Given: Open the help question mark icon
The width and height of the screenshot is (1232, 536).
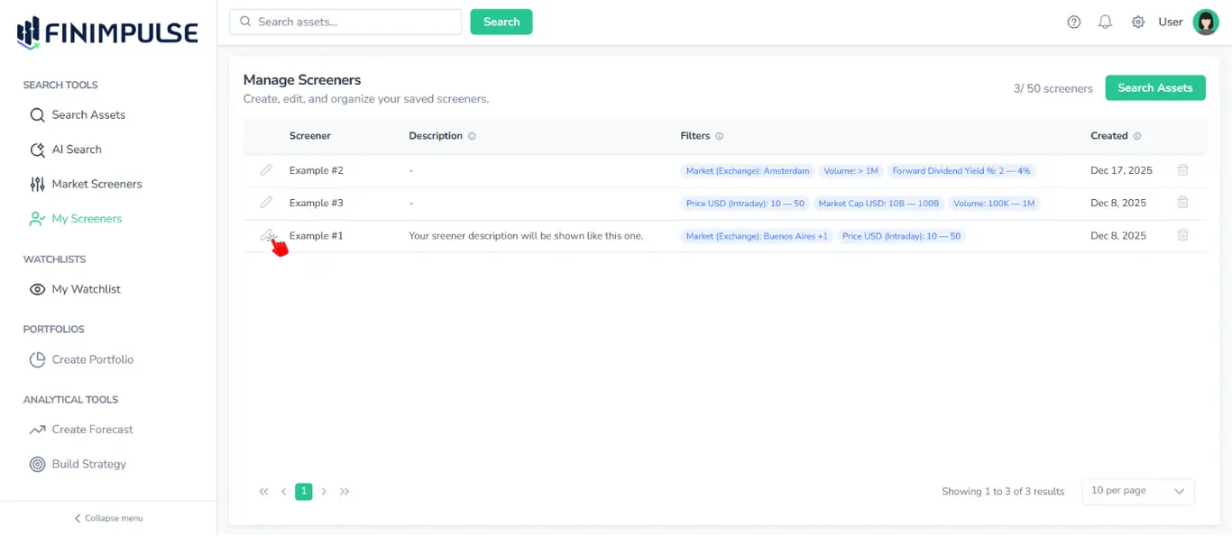Looking at the screenshot, I should coord(1073,21).
